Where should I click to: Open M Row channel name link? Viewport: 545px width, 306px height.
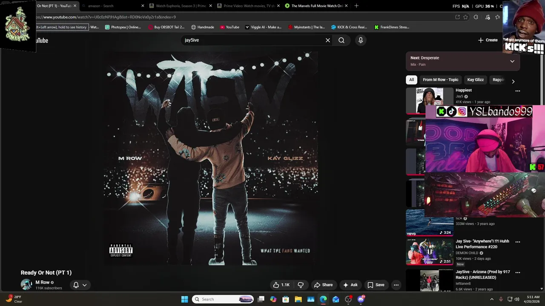[42, 282]
